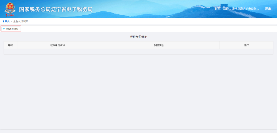Open the 欢迎，锦州龙盛达机电设备 user greeting

tap(241, 9)
